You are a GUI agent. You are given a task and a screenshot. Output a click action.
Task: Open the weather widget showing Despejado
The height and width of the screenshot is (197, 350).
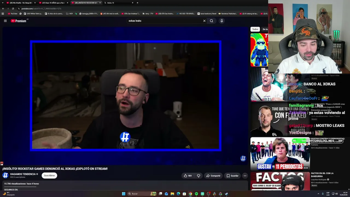[x=9, y=194]
